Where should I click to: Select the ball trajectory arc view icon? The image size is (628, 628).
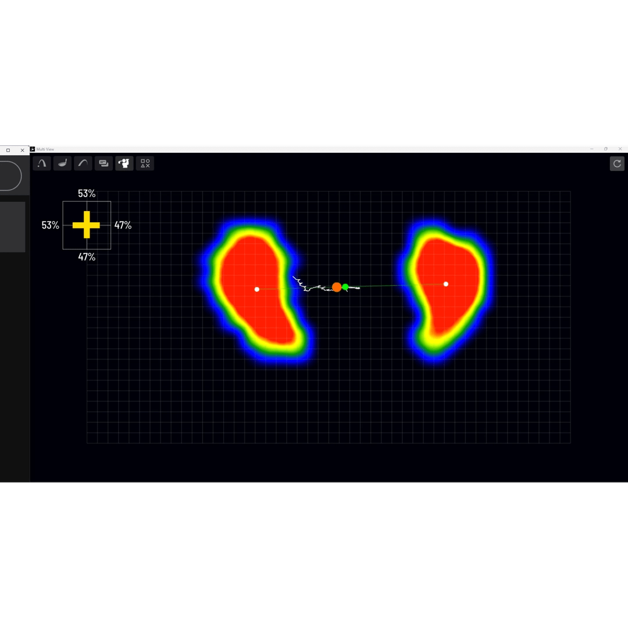pyautogui.click(x=42, y=163)
